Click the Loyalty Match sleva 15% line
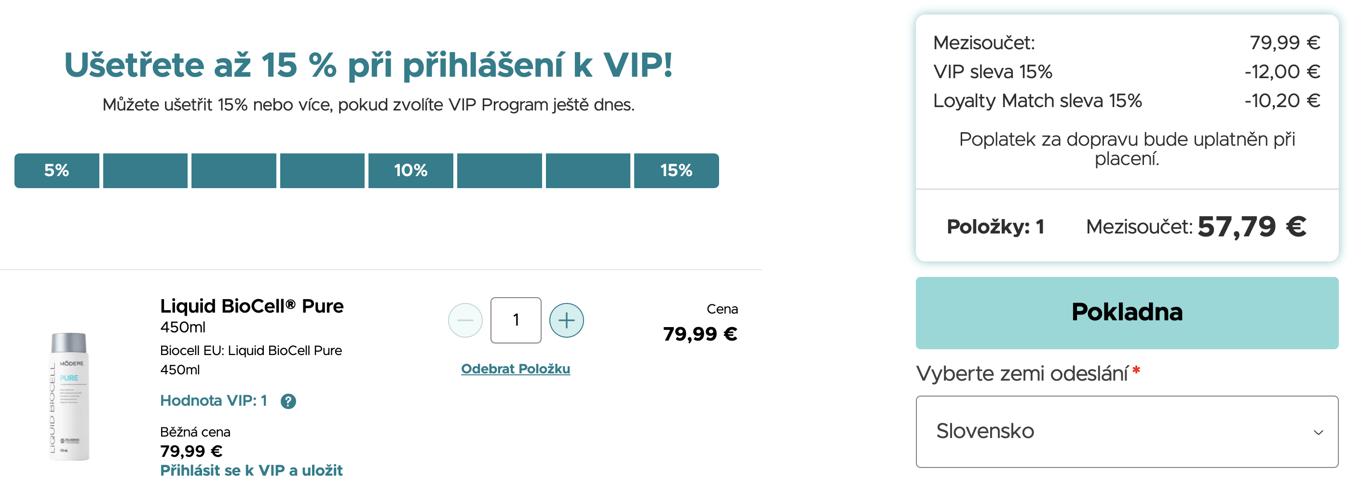Image resolution: width=1348 pixels, height=480 pixels. click(x=1037, y=100)
